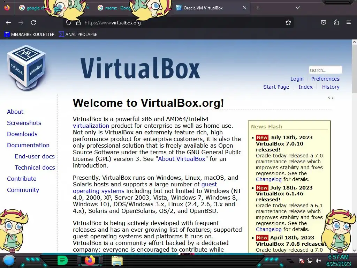Open a new tab with plus button

pos(258,8)
